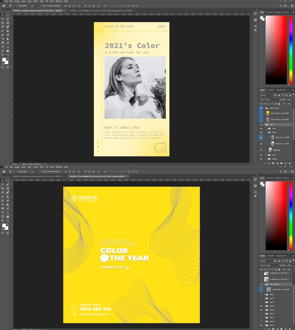This screenshot has height=330, width=295.
Task: Expand Logo group in top Layers panel
Action: pos(267,128)
